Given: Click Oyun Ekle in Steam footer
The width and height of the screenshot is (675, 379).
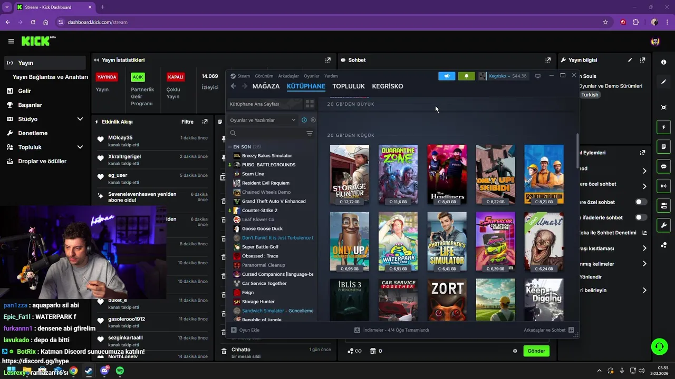Looking at the screenshot, I should pyautogui.click(x=245, y=330).
